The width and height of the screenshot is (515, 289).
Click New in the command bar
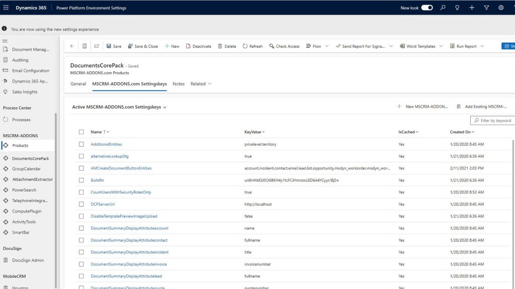point(172,46)
